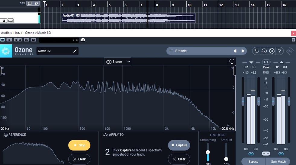Switch A/B setting comparison button
The image size is (296, 165).
tap(27, 40)
